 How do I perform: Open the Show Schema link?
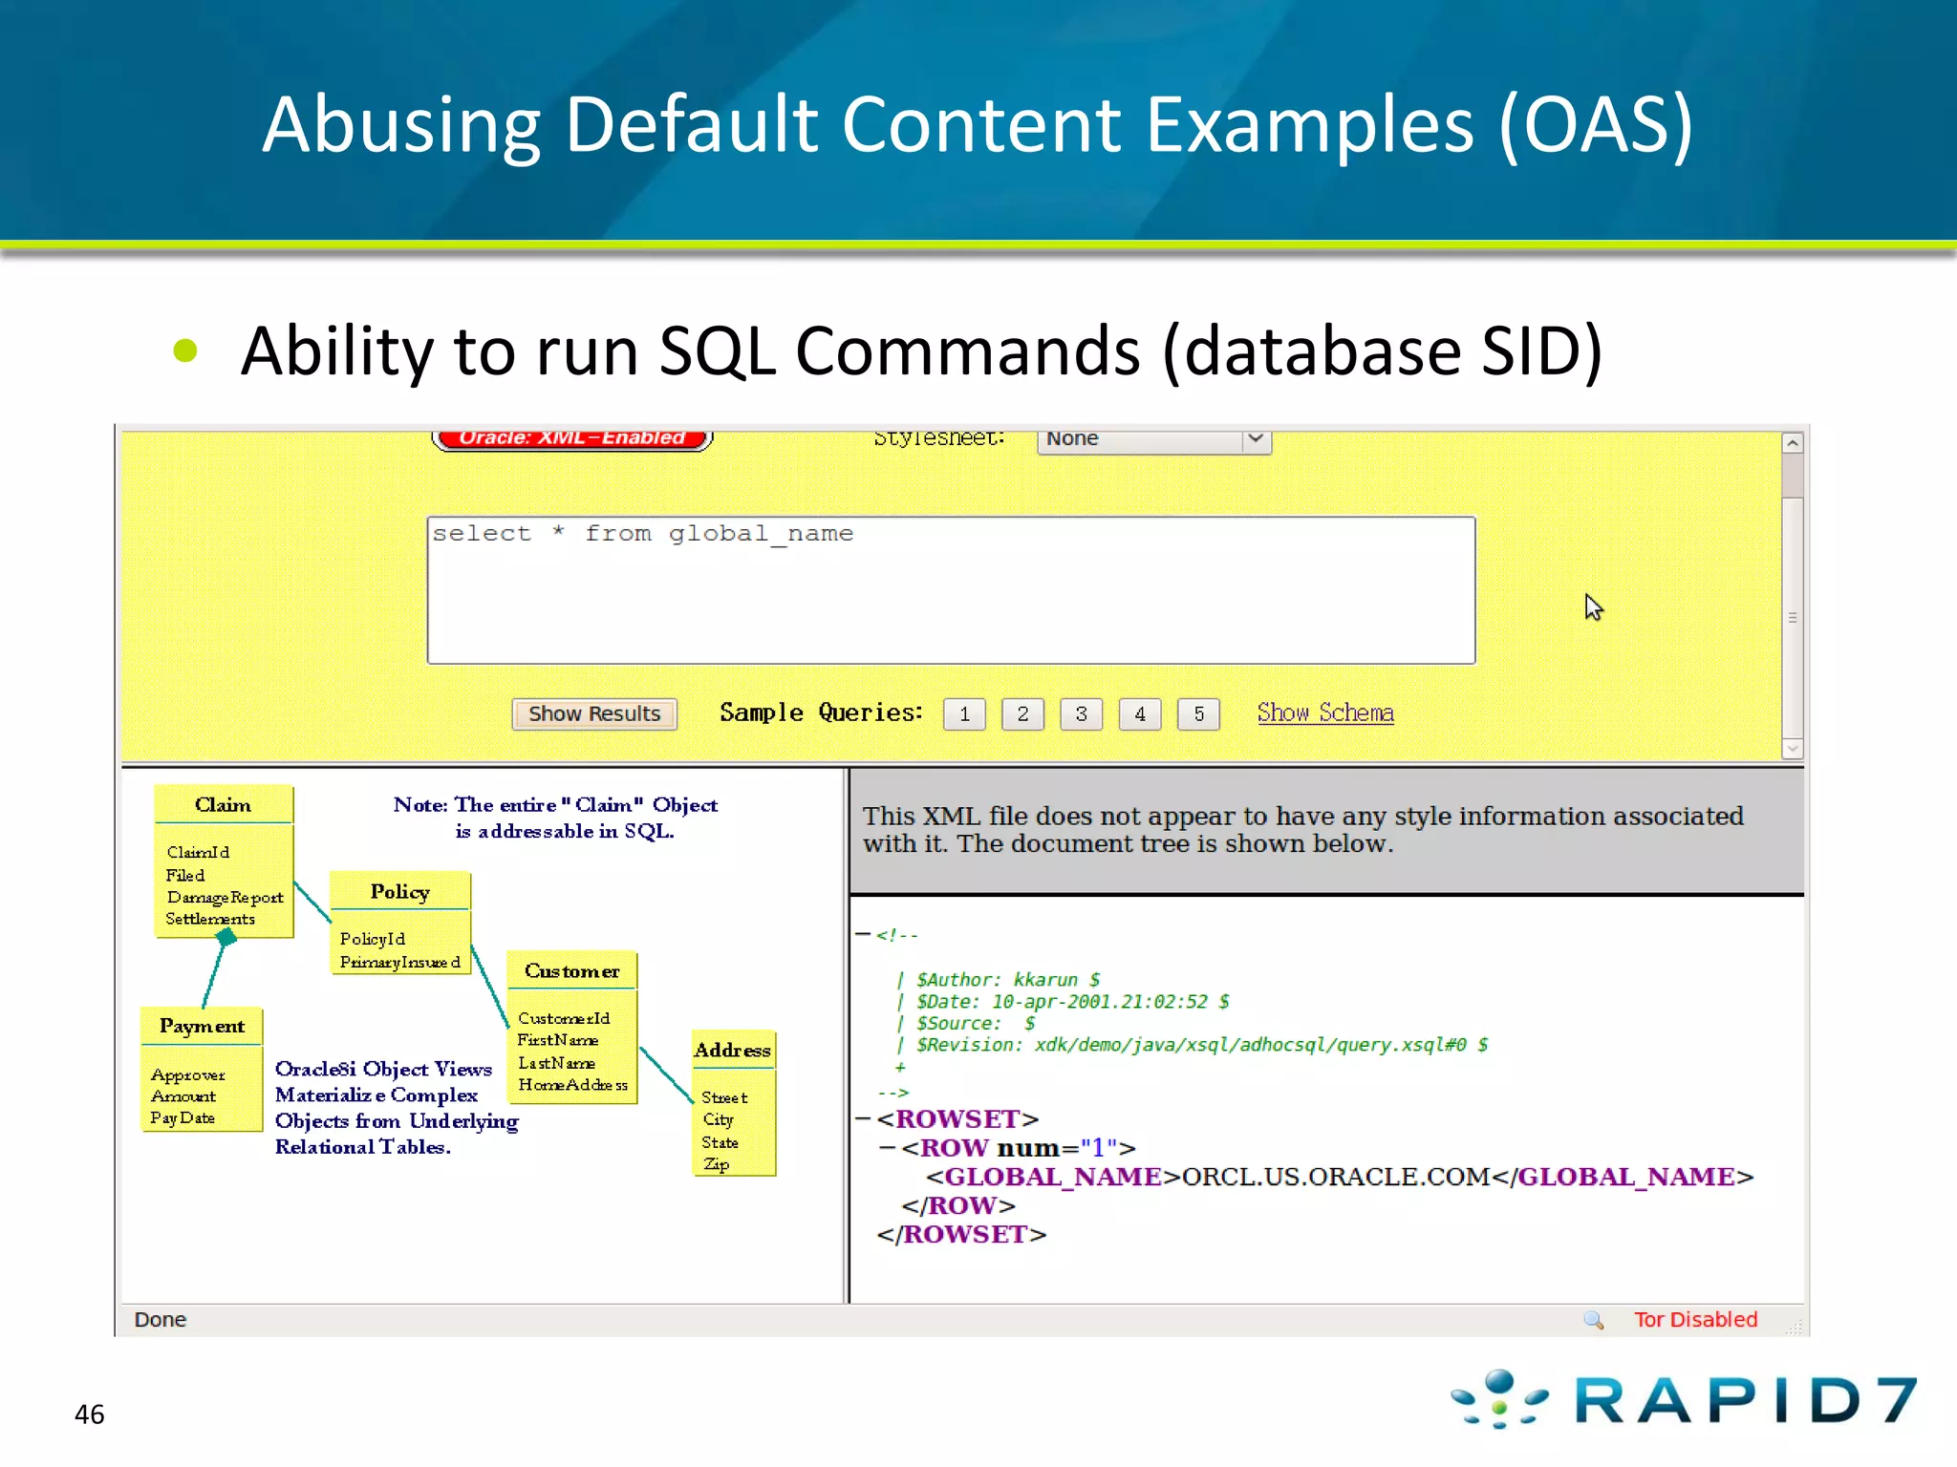click(1325, 712)
